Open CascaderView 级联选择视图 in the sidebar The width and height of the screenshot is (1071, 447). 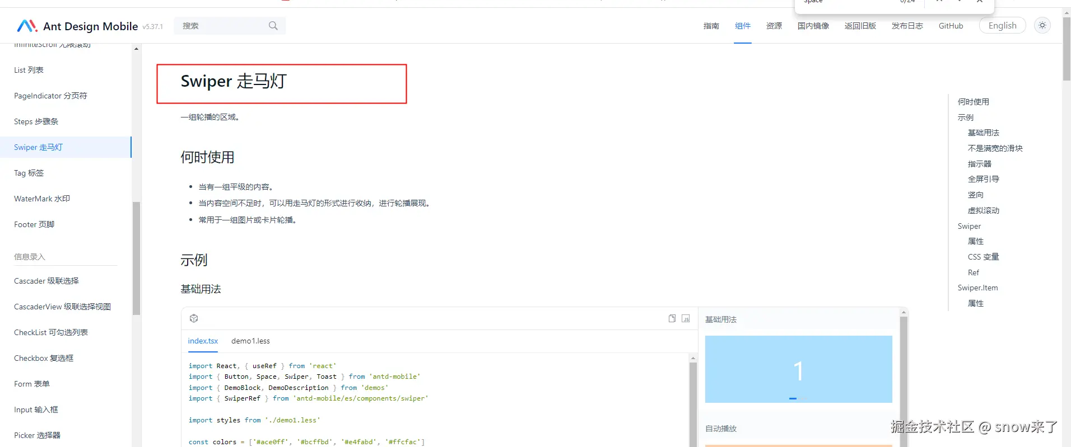(66, 307)
